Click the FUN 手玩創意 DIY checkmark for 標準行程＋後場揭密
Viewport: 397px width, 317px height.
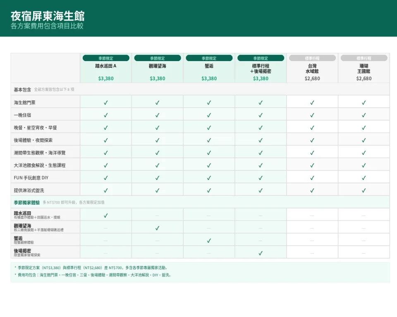pos(261,178)
